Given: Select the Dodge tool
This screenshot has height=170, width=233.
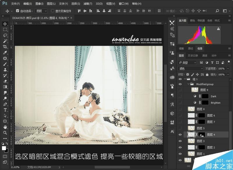Looking at the screenshot, I should pos(5,98).
